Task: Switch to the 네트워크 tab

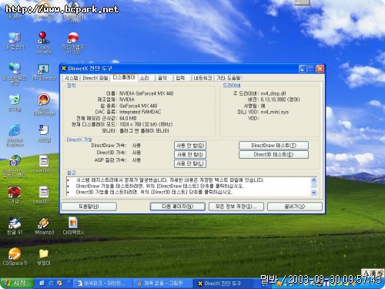Action: 203,78
